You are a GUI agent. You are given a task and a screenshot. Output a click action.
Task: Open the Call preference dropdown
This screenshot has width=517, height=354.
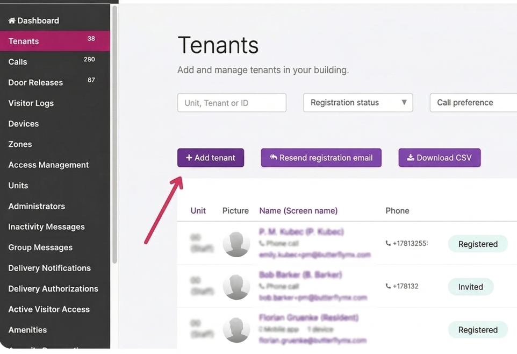tap(473, 103)
